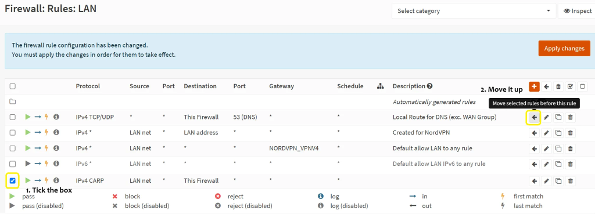The image size is (595, 214).
Task: Click log info icon of the NordVPN rule
Action: coord(56,133)
